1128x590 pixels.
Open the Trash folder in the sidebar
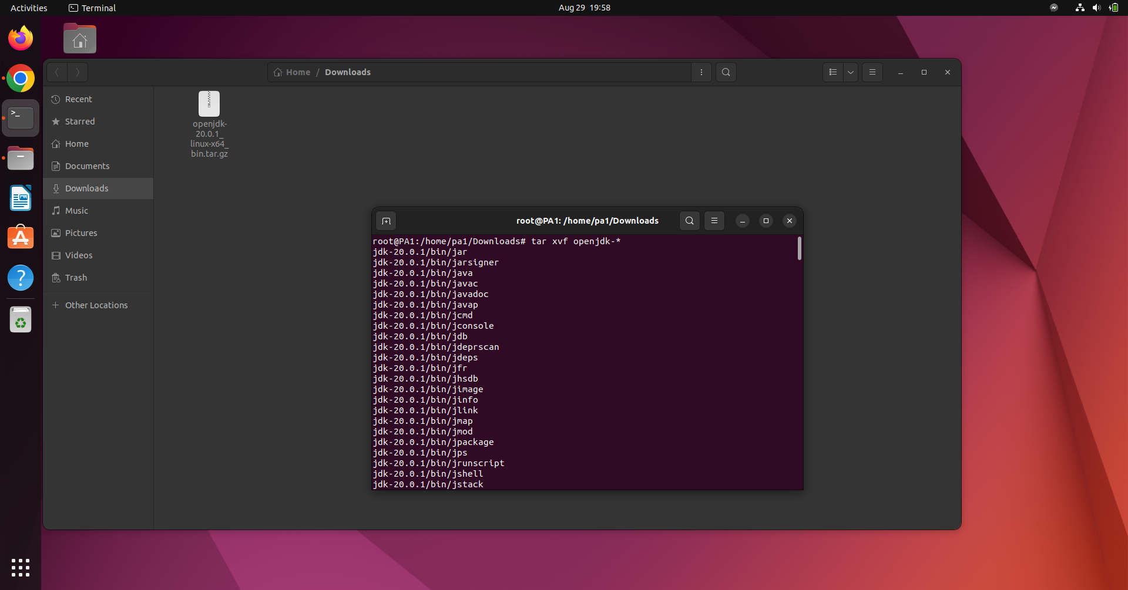tap(75, 277)
